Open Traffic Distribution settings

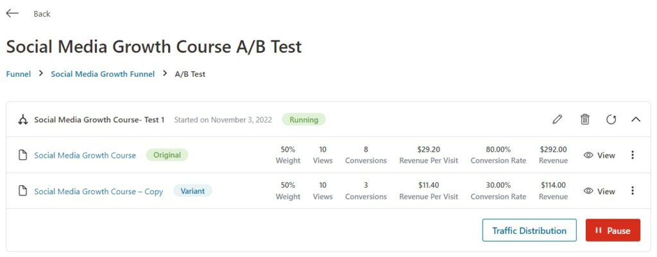529,230
